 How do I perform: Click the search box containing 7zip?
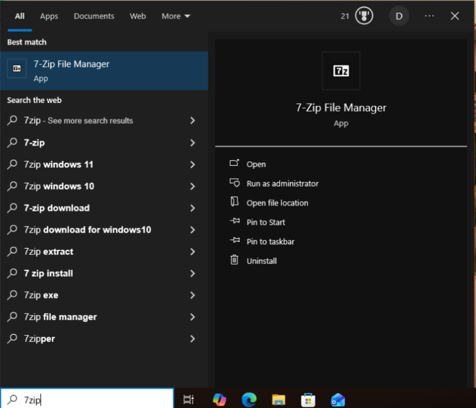(x=87, y=398)
